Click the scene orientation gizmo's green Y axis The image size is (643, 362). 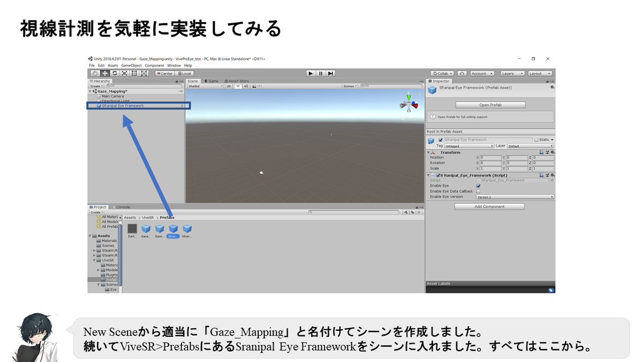click(409, 98)
